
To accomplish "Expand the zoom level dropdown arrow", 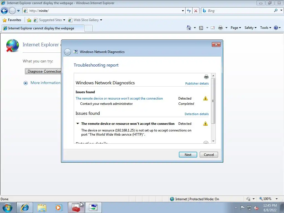I will (x=277, y=199).
